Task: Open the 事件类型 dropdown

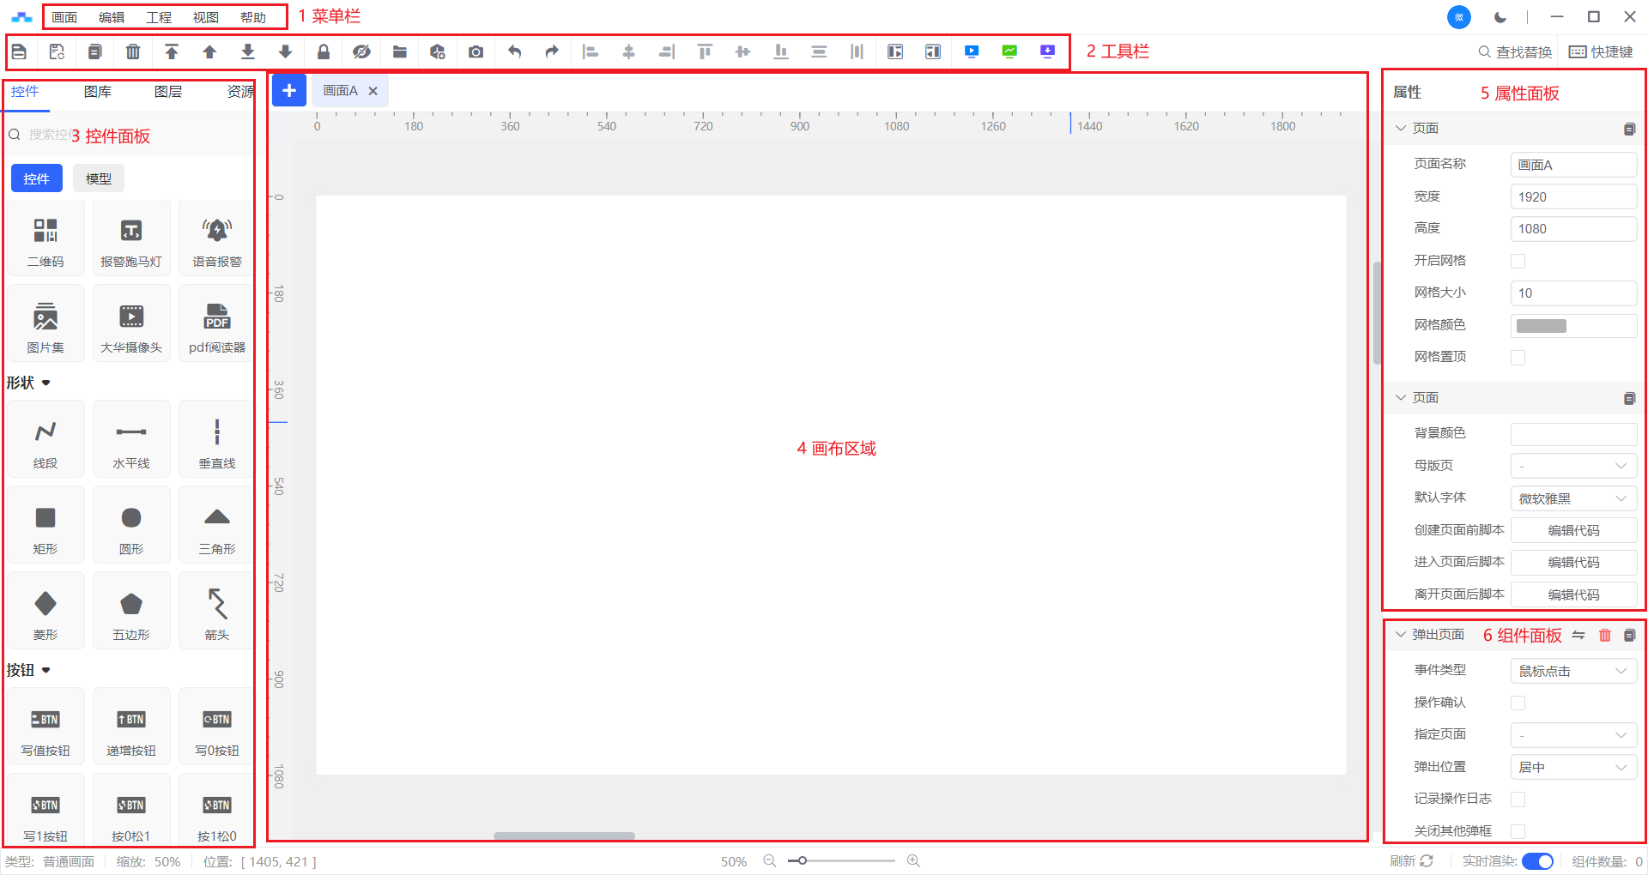Action: point(1572,671)
